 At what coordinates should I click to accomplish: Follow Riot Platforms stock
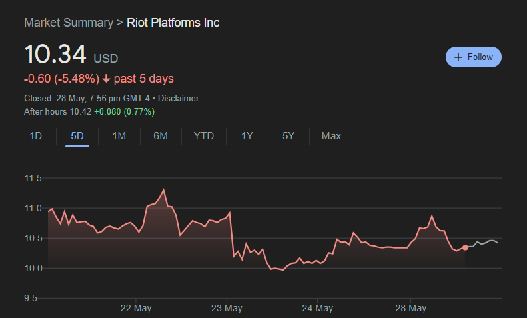473,57
